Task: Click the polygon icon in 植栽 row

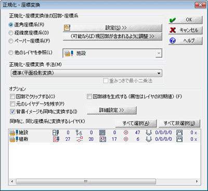Action: click(102, 139)
